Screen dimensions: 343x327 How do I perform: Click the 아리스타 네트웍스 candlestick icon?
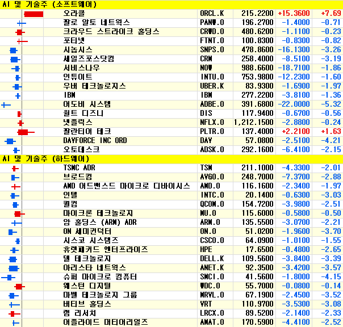pyautogui.click(x=14, y=269)
